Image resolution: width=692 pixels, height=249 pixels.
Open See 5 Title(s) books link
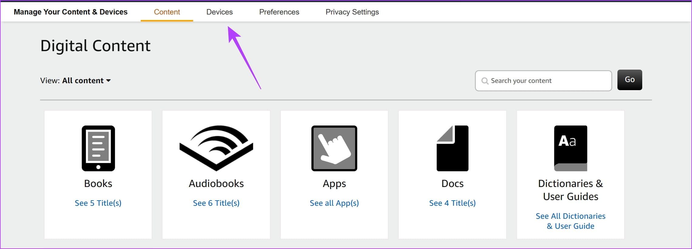click(x=98, y=203)
